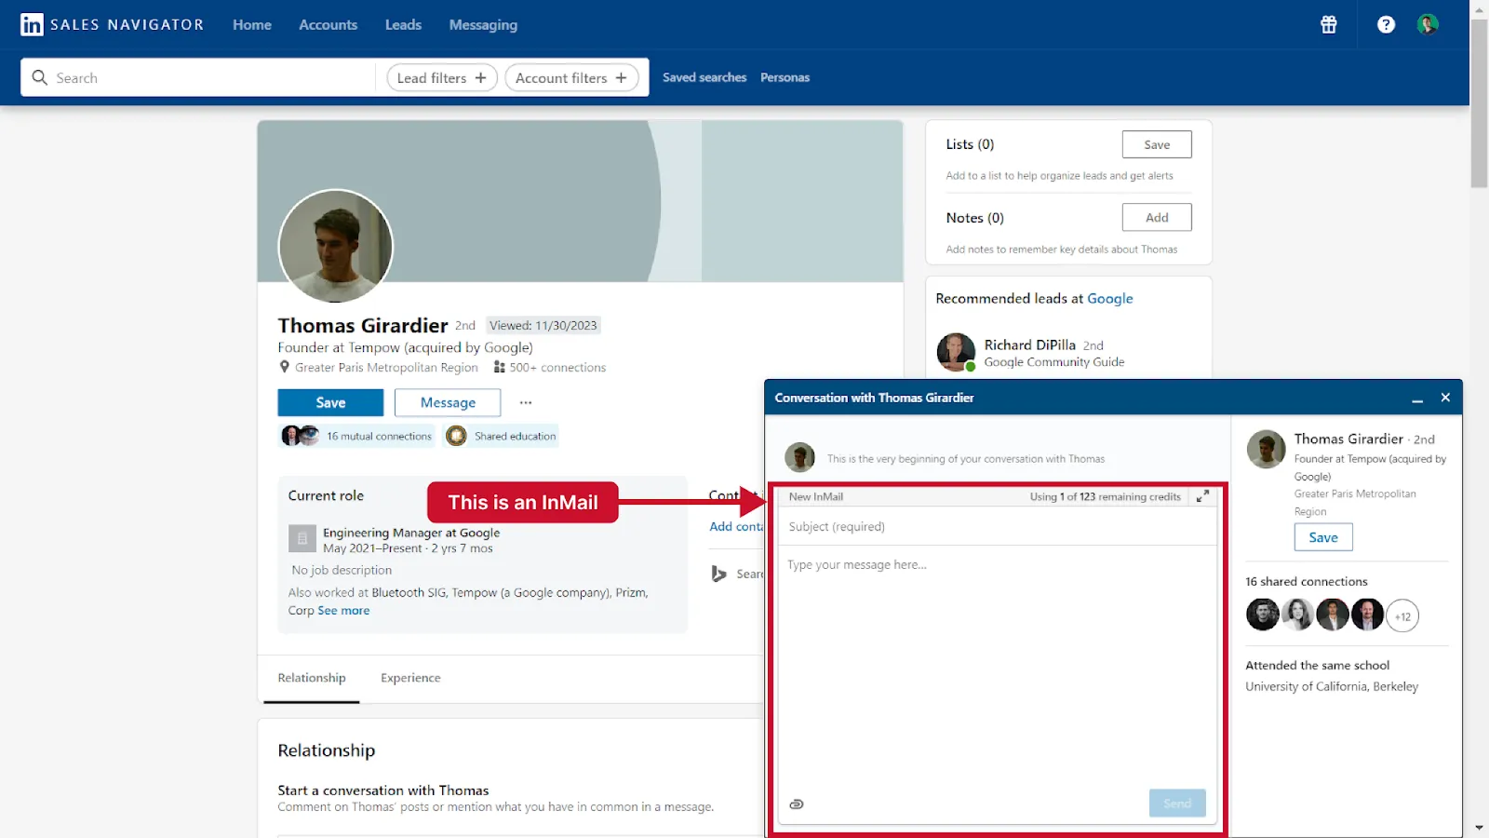Open the gift icon in top bar
Image resolution: width=1489 pixels, height=838 pixels.
[1329, 24]
